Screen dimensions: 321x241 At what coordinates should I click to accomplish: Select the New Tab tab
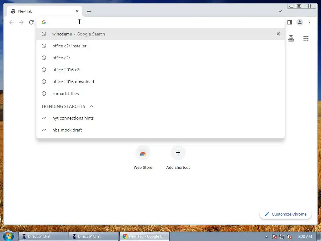coord(45,11)
